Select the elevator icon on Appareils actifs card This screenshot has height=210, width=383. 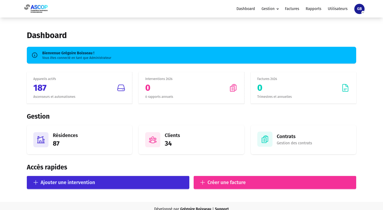(121, 88)
